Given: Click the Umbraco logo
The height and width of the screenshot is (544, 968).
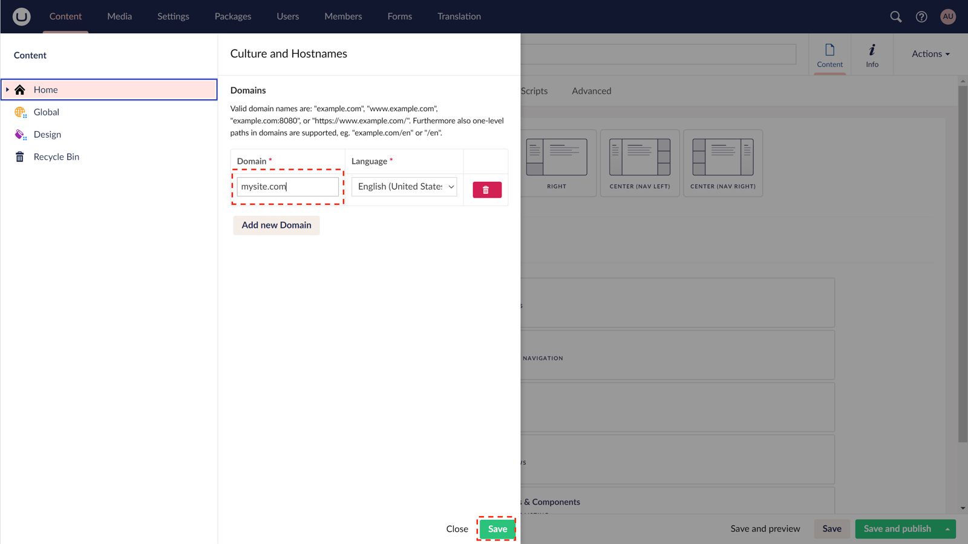Looking at the screenshot, I should (21, 16).
